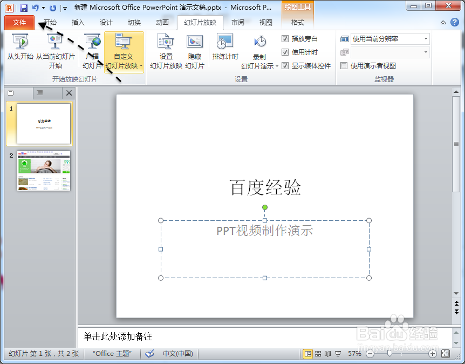Hide the current slide (隐藏幻灯片)
465x364 pixels.
click(195, 51)
